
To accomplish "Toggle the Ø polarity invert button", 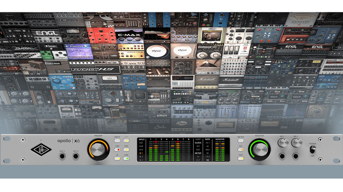I will (117, 159).
